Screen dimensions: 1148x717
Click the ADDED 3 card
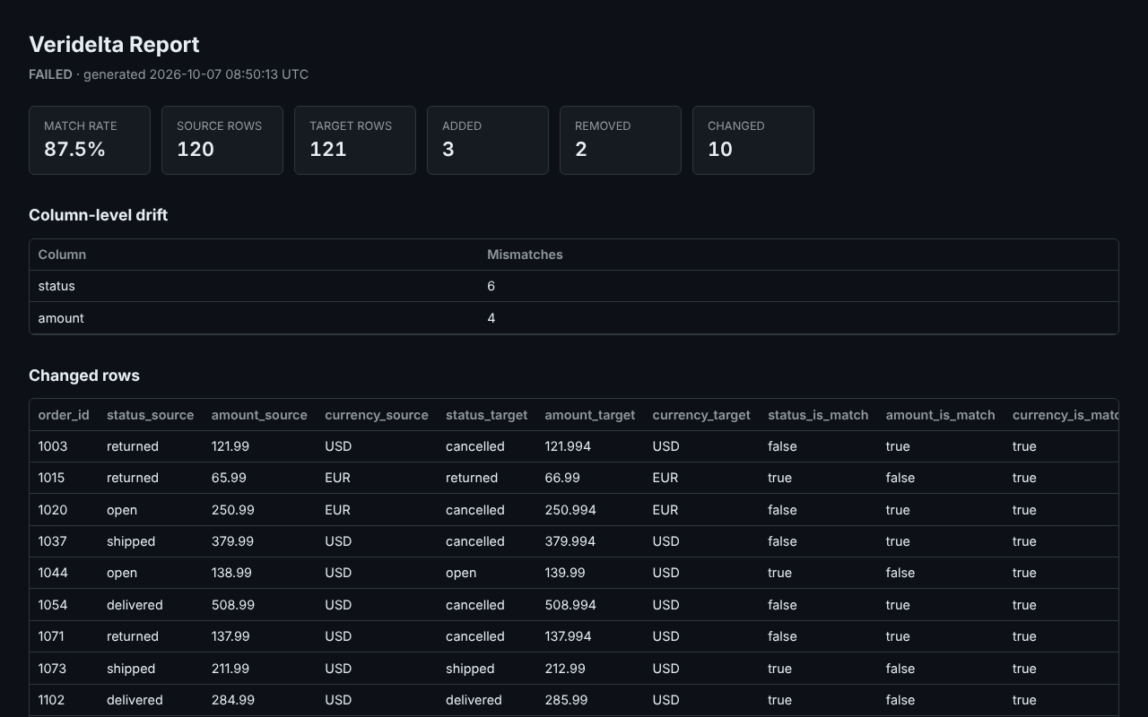pyautogui.click(x=488, y=140)
